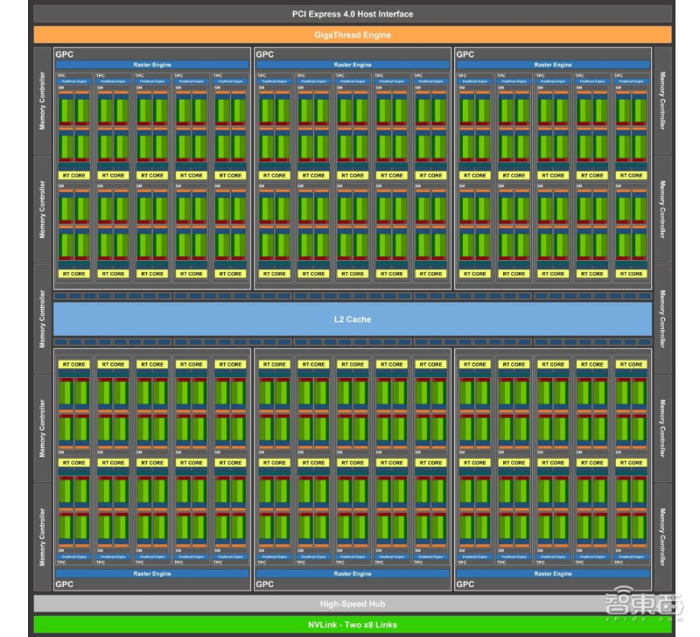Click the bottommost Memory Controller on the right edge
The height and width of the screenshot is (637, 700).
coord(663,537)
